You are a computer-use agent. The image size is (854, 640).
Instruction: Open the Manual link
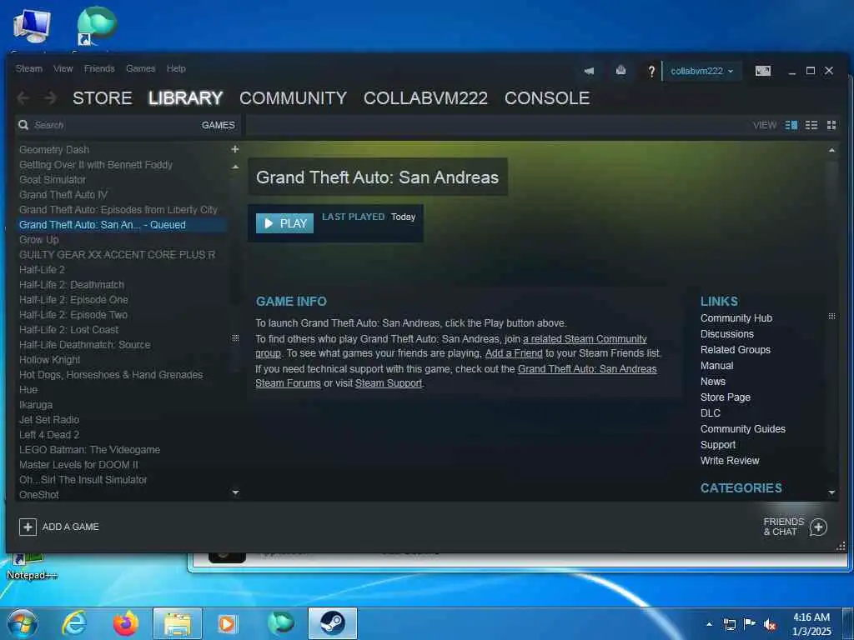click(x=716, y=366)
